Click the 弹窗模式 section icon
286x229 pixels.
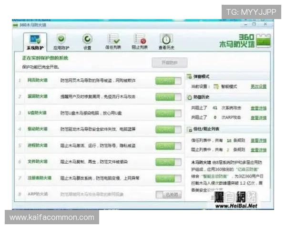pos(189,77)
